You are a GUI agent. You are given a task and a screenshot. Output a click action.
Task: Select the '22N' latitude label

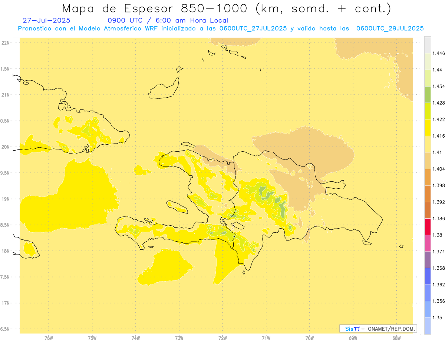(x=6, y=43)
